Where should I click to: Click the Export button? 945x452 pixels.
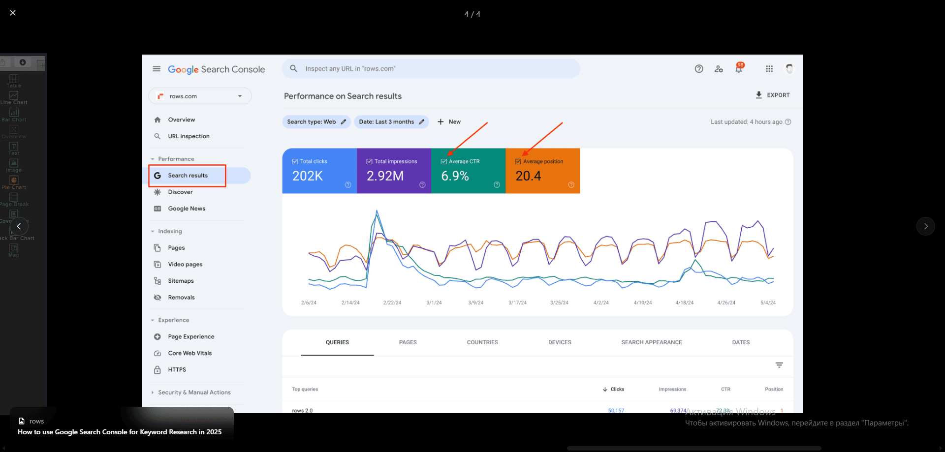[772, 95]
